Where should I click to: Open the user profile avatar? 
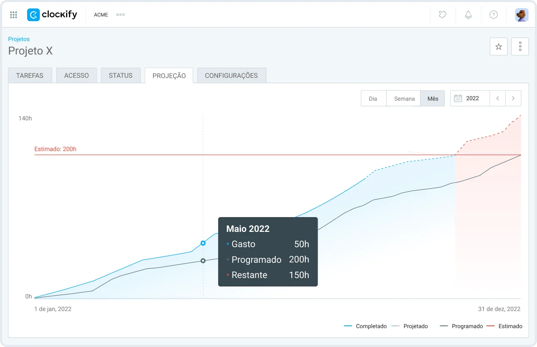[521, 15]
